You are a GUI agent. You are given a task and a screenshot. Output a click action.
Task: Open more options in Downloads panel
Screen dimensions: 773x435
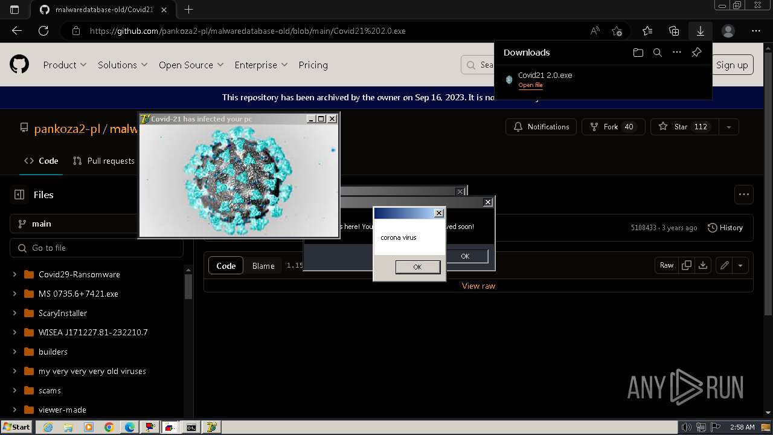[x=677, y=53]
